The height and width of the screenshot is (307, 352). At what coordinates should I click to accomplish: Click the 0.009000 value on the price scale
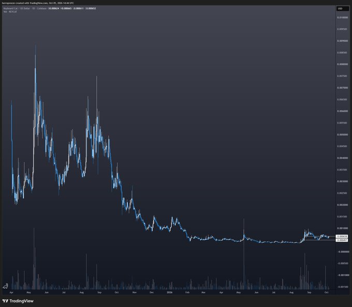coord(342,41)
